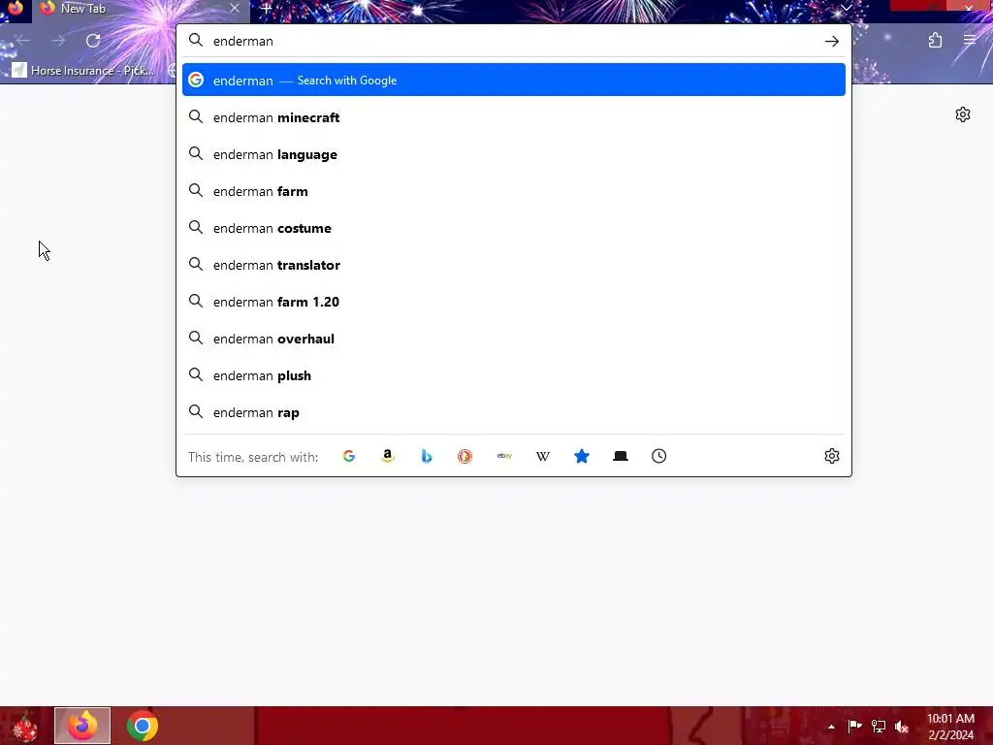Search bookmarks using the star icon
Viewport: 993px width, 745px height.
pyautogui.click(x=582, y=456)
